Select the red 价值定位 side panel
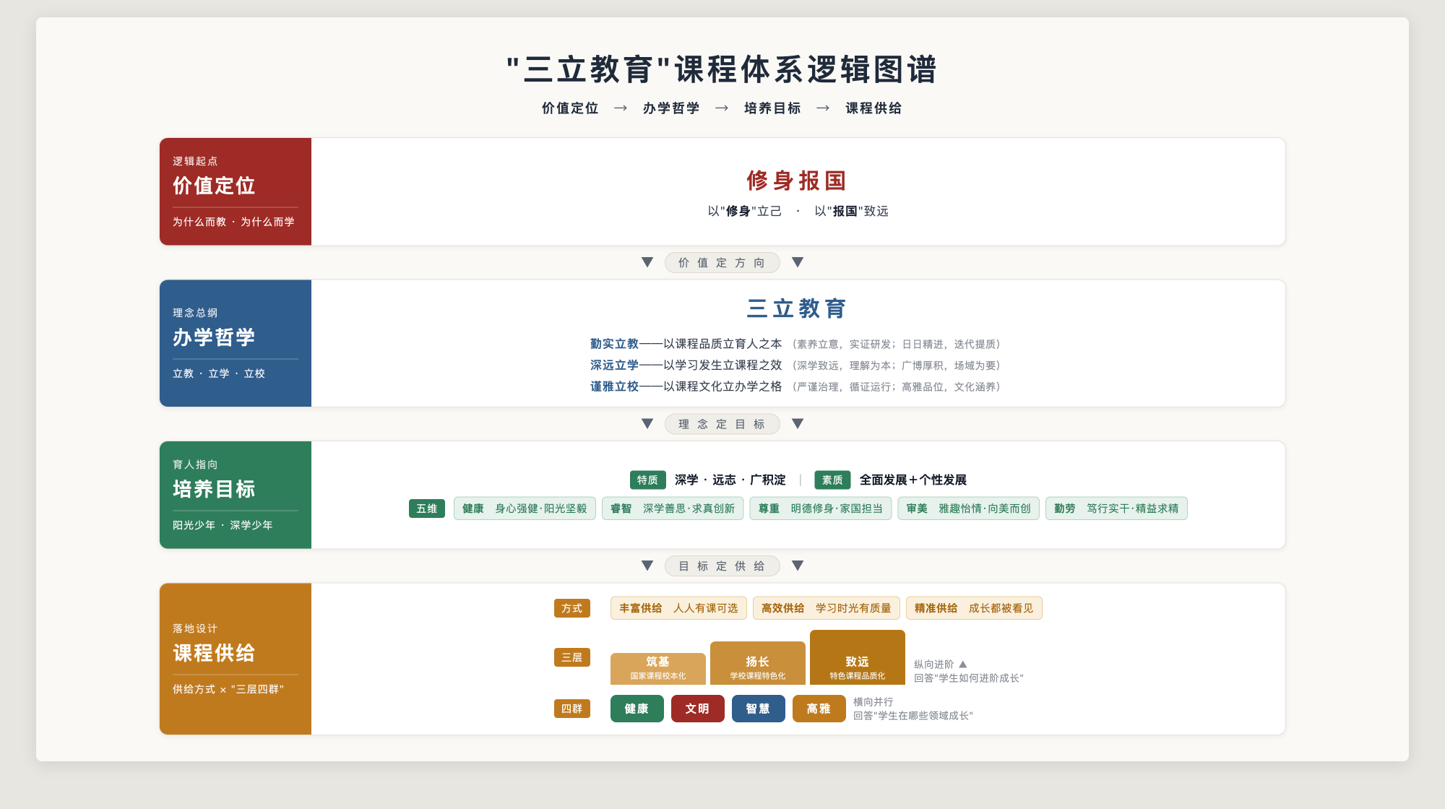 click(x=236, y=191)
